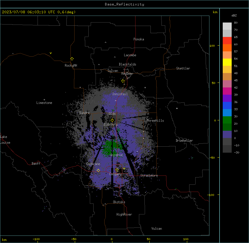Click the Stettler city label
Image resolution: width=249 pixels, height=243 pixels.
coord(183,68)
